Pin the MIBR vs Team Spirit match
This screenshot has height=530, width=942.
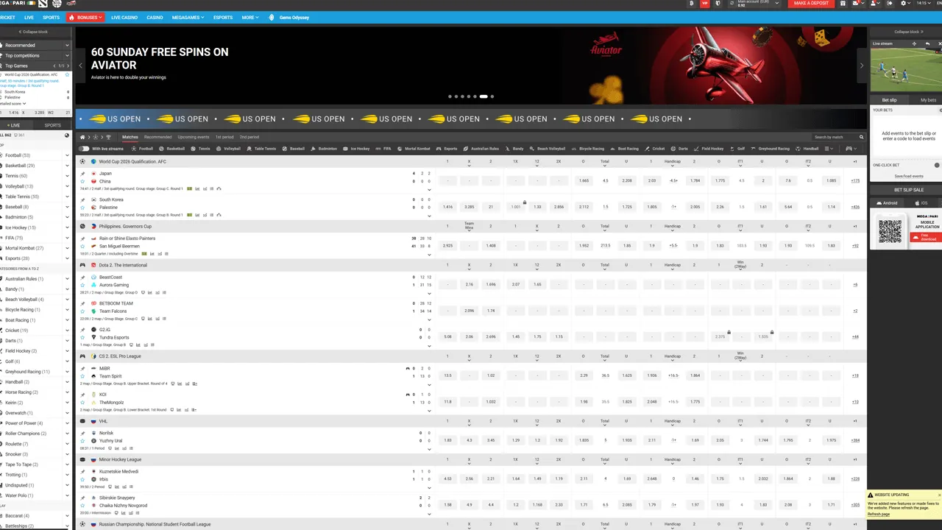82,368
